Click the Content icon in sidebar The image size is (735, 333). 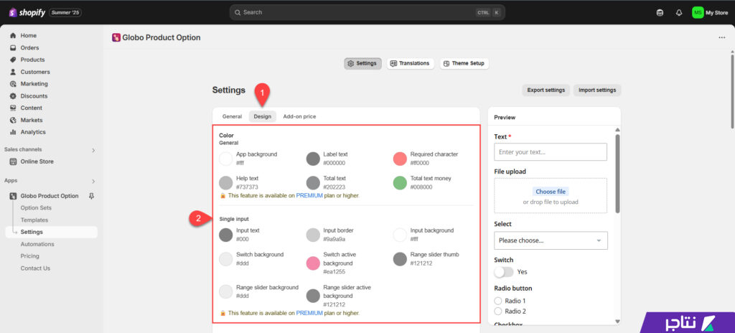tap(13, 108)
